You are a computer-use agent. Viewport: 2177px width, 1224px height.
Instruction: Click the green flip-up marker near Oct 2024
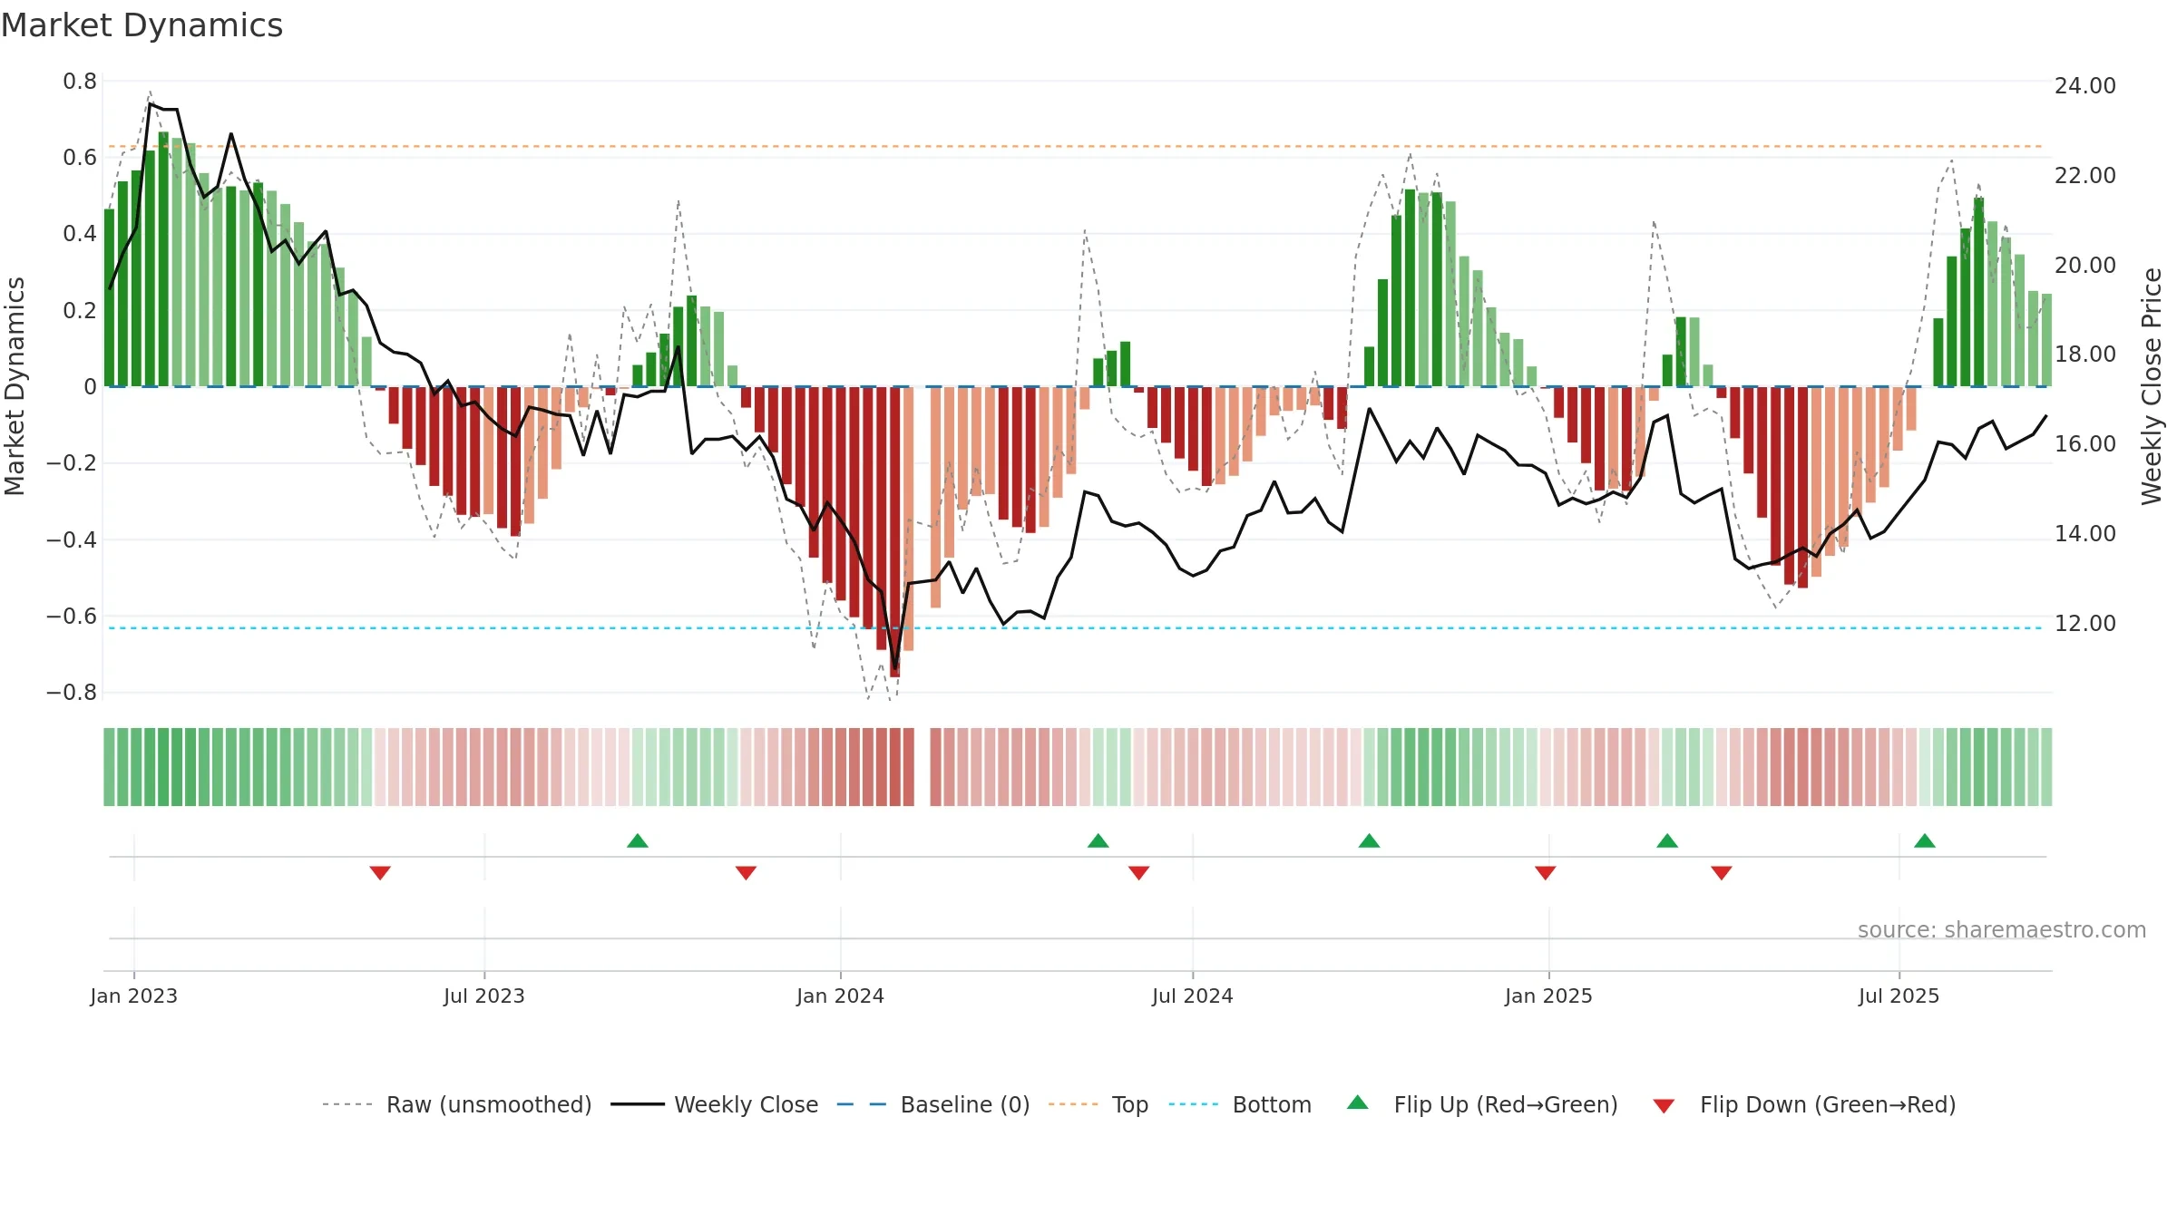[1370, 840]
